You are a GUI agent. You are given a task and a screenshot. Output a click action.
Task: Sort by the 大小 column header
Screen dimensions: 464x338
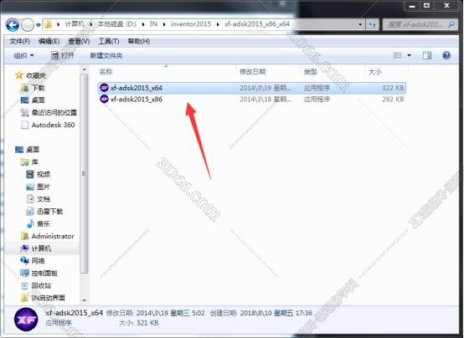click(374, 72)
